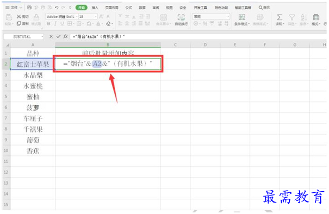Screen dimensions: 329x214
Task: Click the Conditional Formatting (条件格式) icon
Action: [241, 17]
